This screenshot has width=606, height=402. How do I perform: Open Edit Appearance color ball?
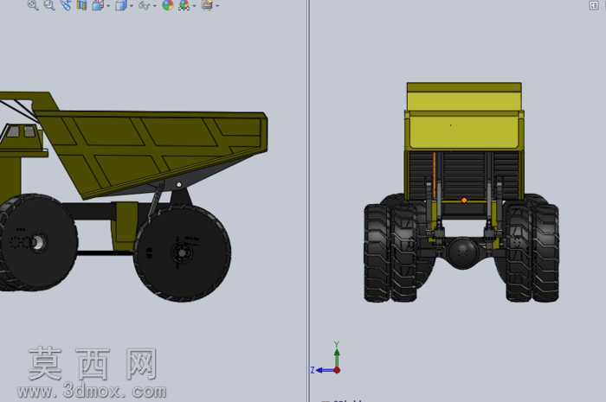click(168, 5)
